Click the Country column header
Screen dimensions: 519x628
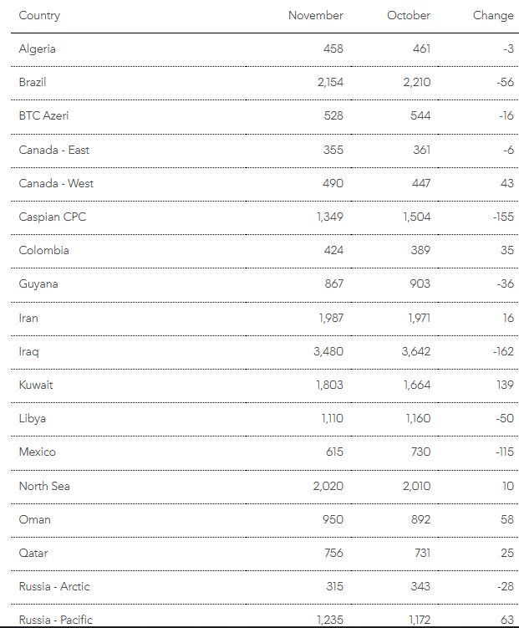click(x=39, y=16)
